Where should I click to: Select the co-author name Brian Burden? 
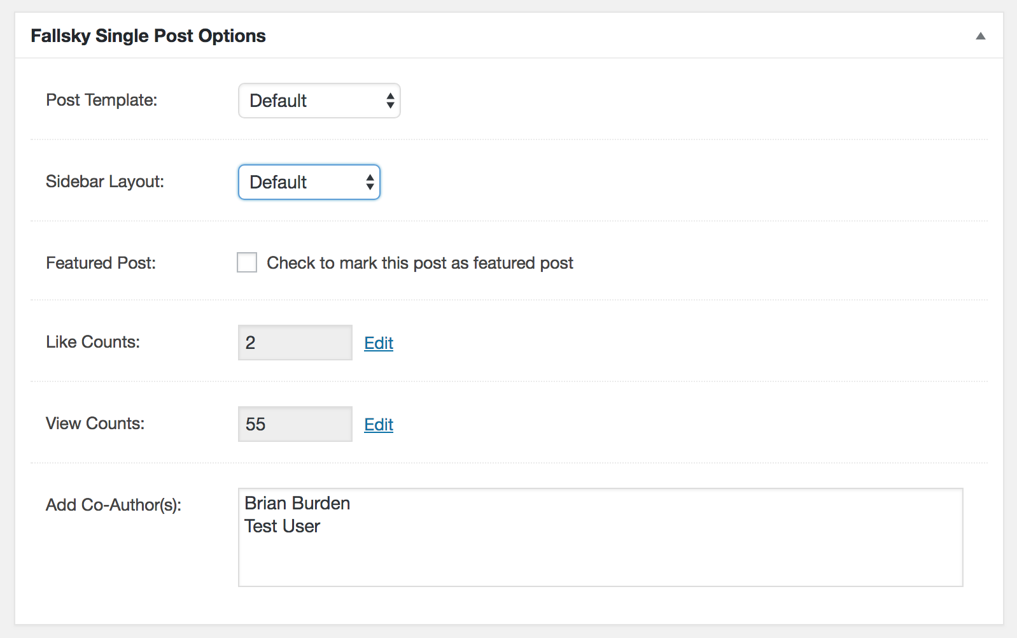point(297,503)
